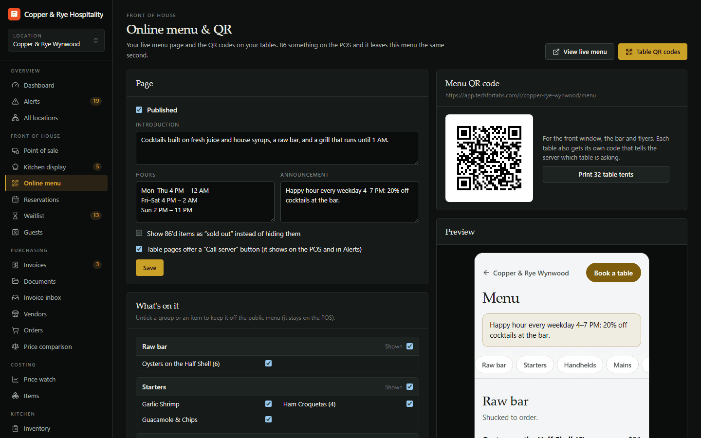Click Print 32 table tents

pos(606,174)
